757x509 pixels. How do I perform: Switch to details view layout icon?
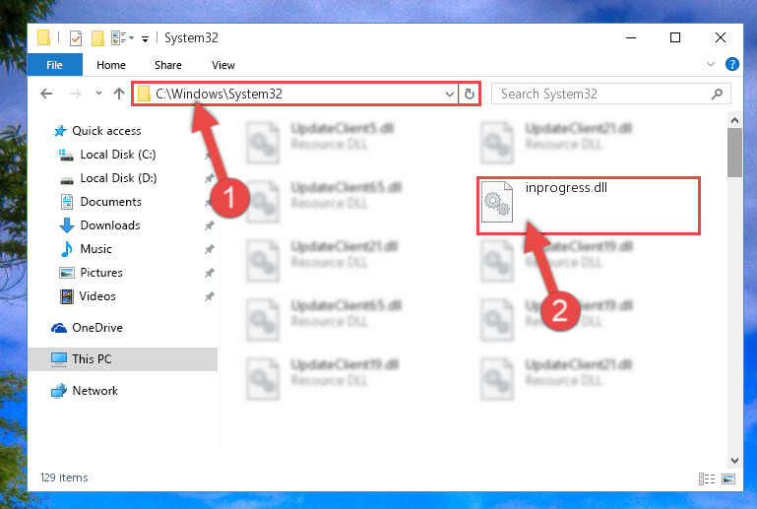[707, 478]
